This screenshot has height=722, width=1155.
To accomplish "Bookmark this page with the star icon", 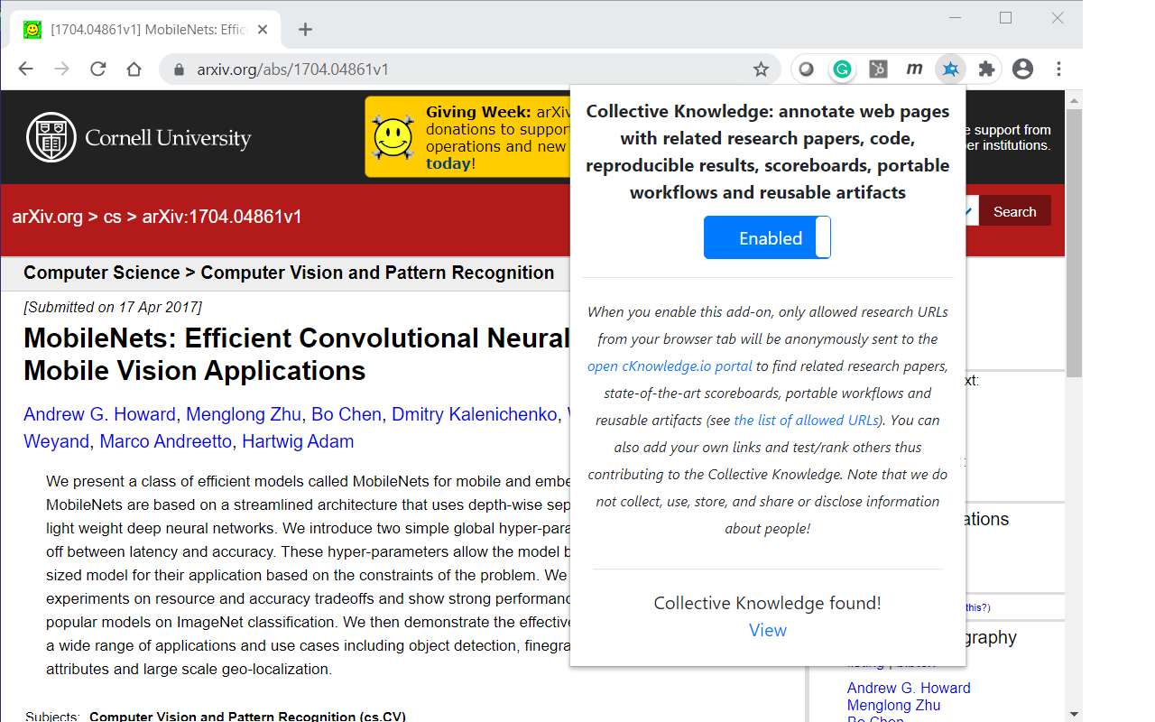I will click(x=761, y=69).
